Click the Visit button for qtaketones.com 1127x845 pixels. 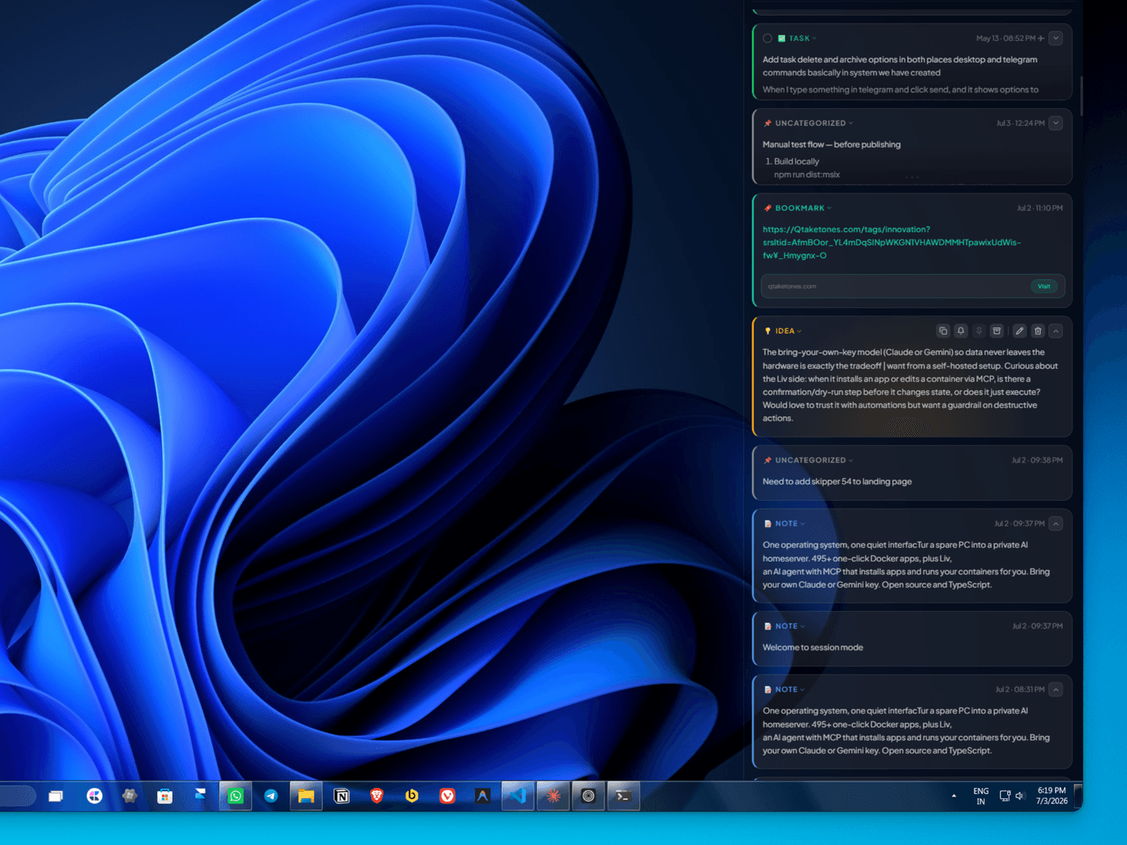coord(1044,286)
